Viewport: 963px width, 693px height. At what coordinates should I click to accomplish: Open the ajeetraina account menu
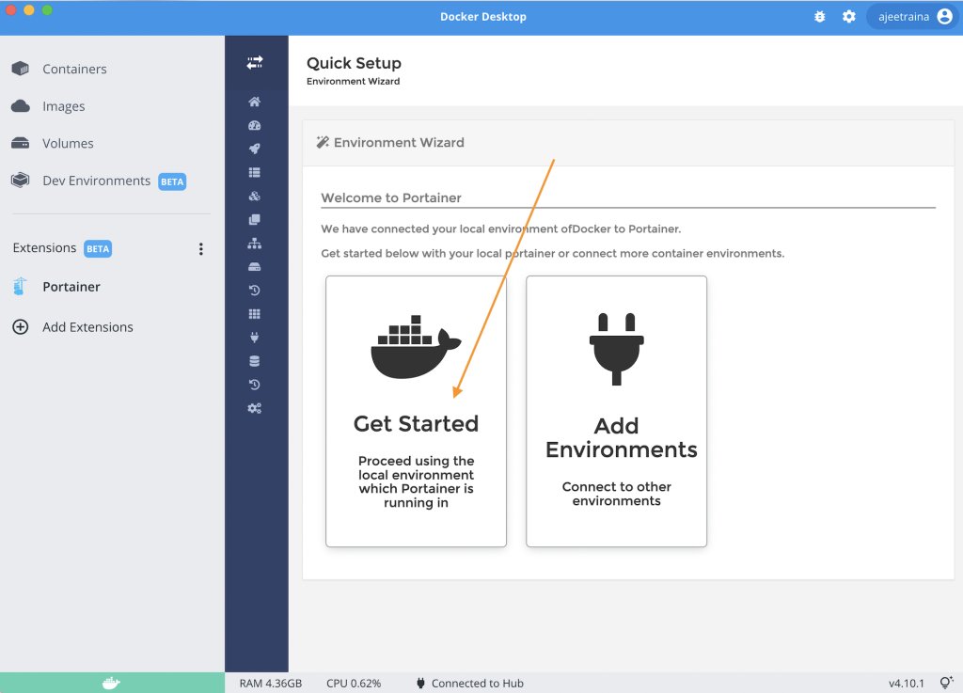[x=912, y=17]
